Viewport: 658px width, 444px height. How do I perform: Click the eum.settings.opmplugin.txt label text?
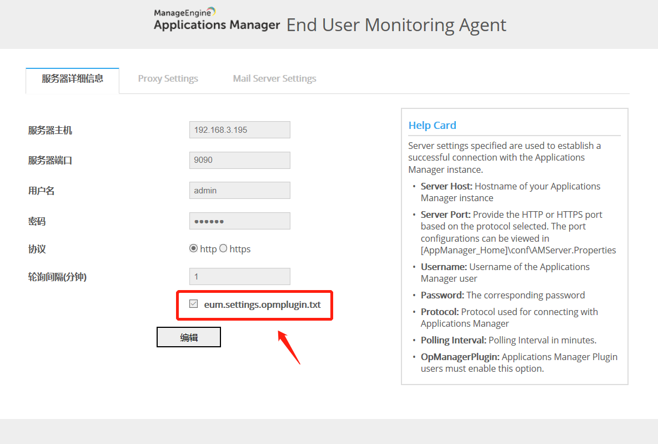click(x=262, y=305)
